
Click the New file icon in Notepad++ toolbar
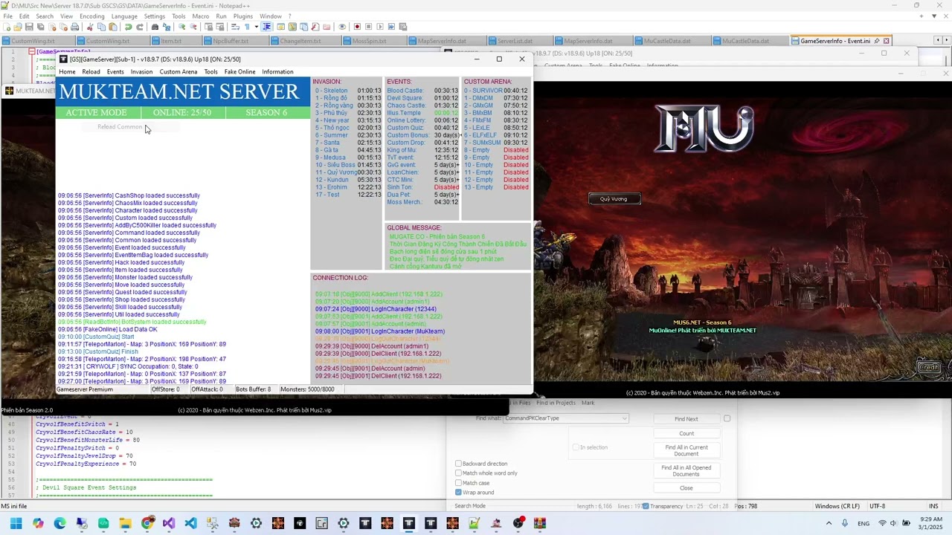click(7, 27)
